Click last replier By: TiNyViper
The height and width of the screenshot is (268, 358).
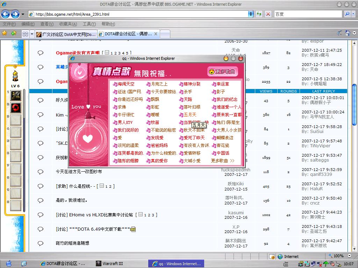coord(316,146)
